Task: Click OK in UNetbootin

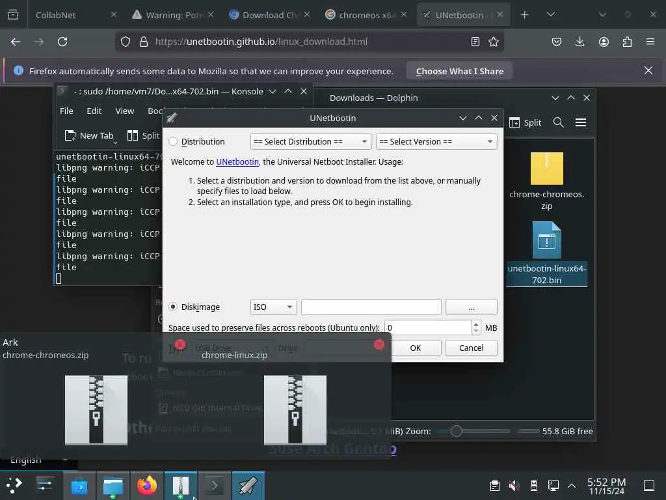Action: point(416,348)
